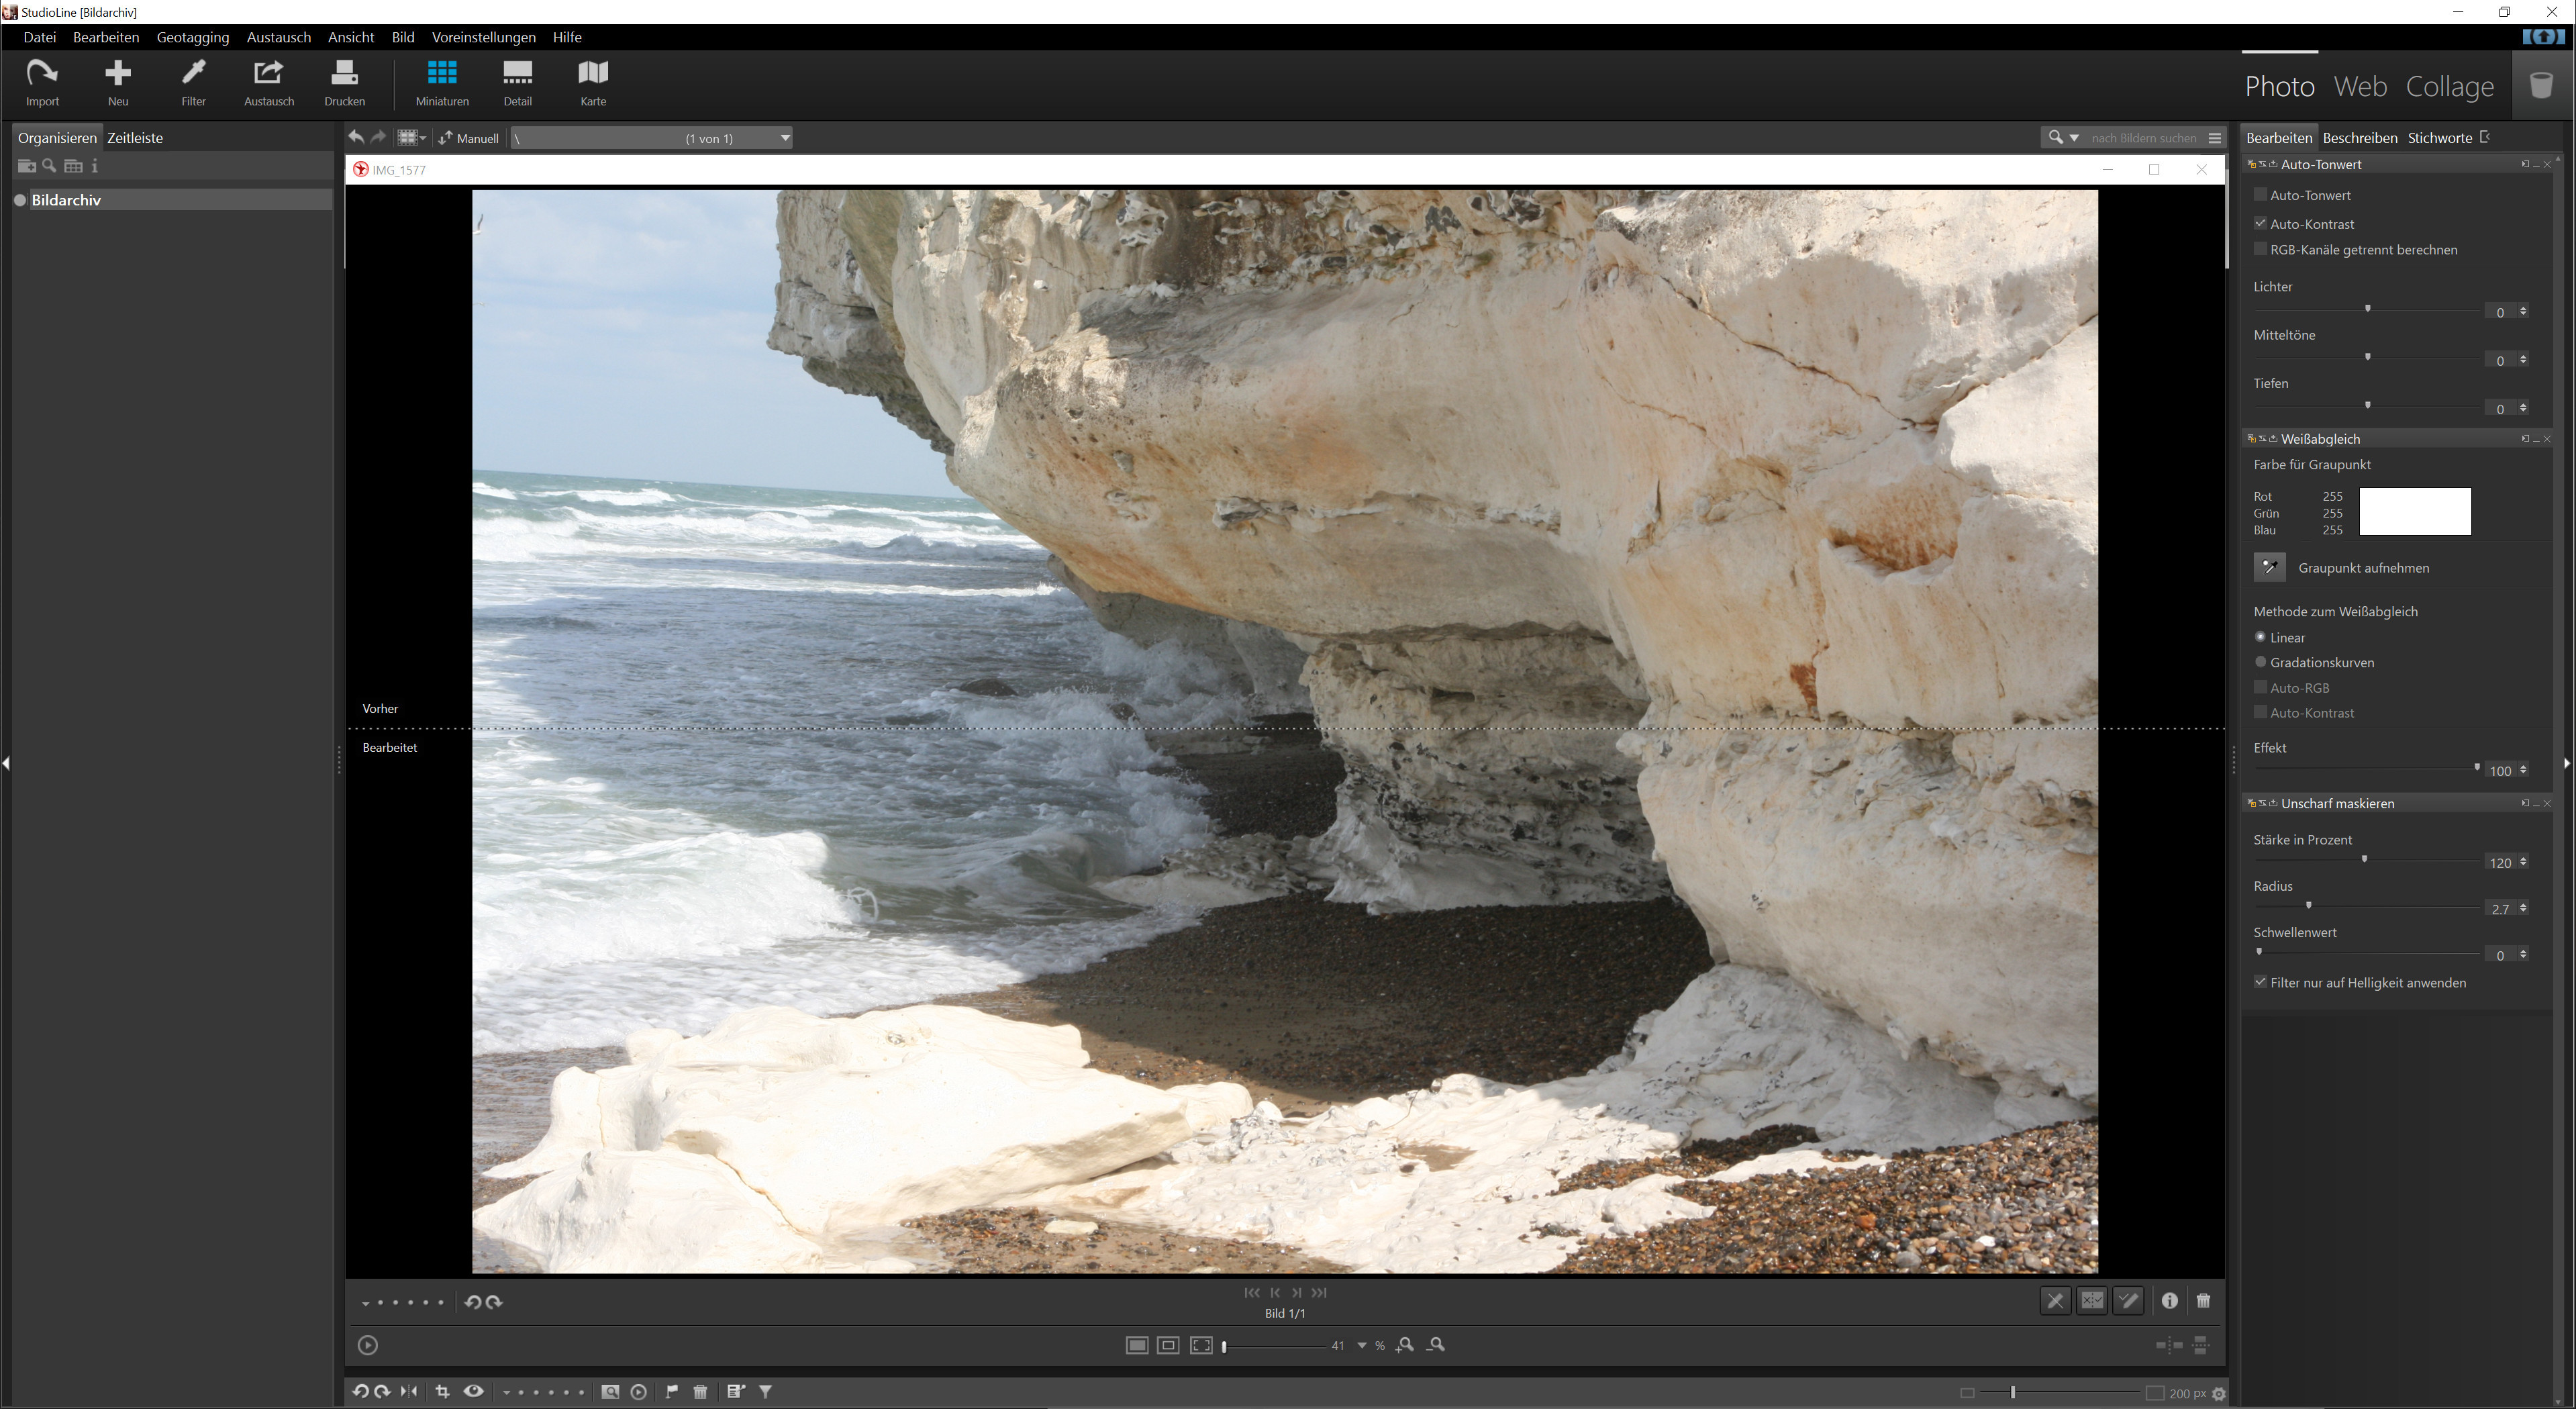Uncheck the Auto-Kontrast checkbox under Auto-Tonwert
This screenshot has height=1409, width=2576.
tap(2260, 224)
